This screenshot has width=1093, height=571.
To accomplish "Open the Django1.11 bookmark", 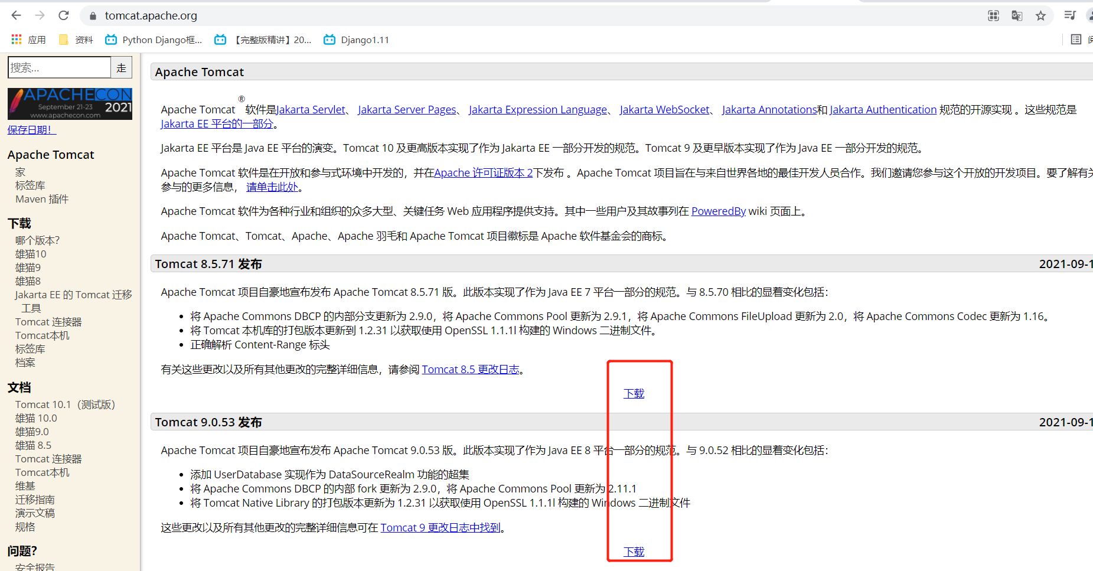I will click(x=356, y=40).
